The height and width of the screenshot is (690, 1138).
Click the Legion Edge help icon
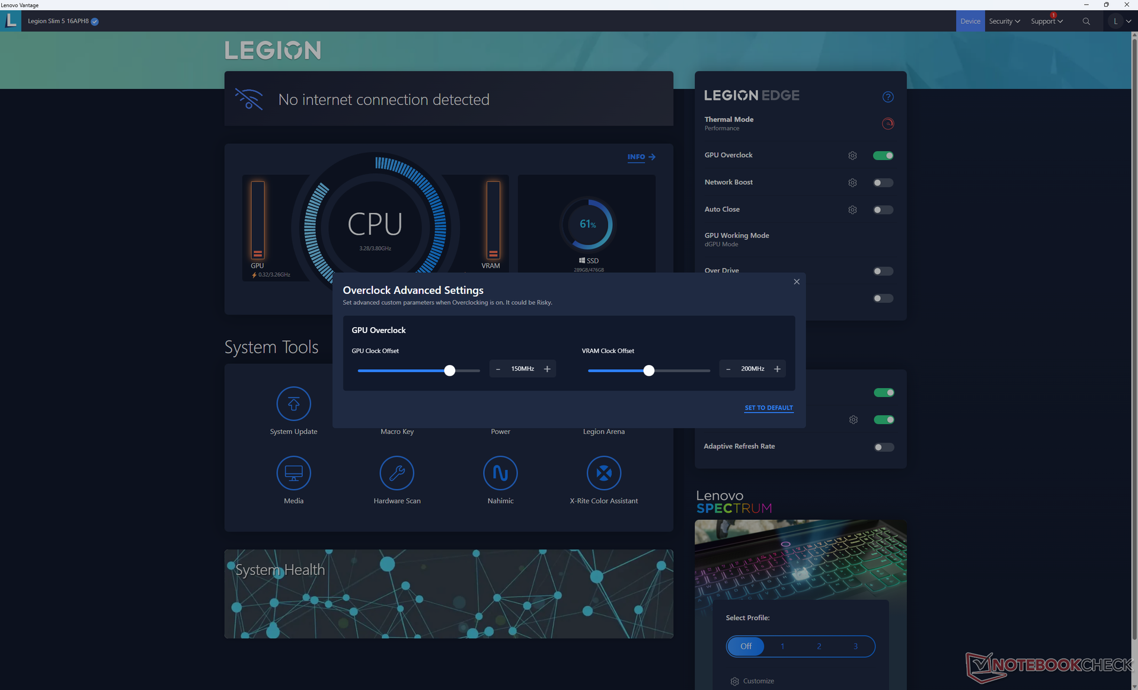[x=887, y=97]
